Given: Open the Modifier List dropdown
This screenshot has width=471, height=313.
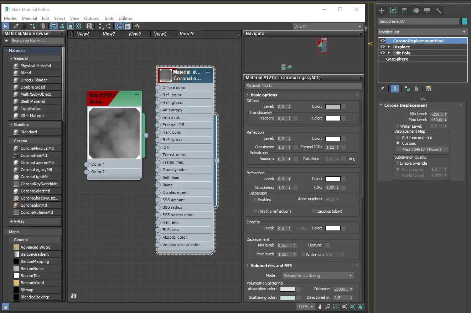Looking at the screenshot, I should coord(423,32).
